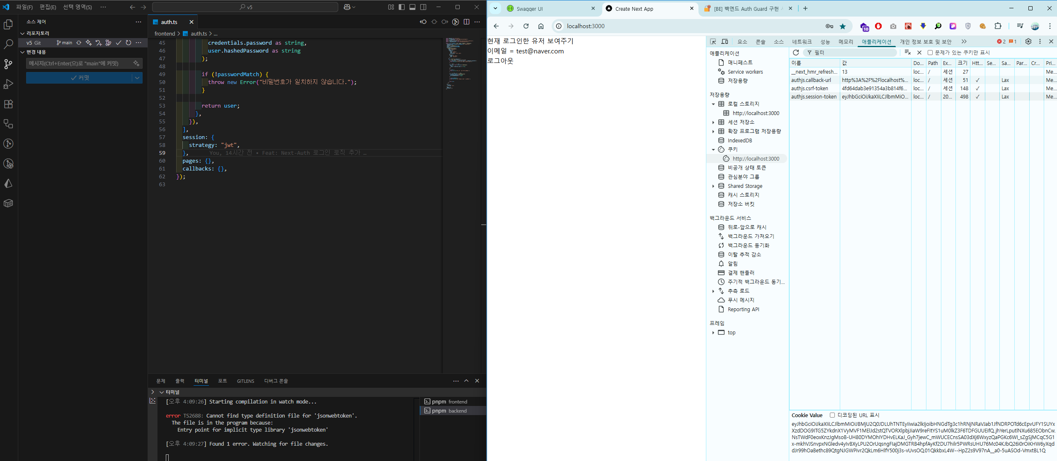Switch to the Console tab in DevTools
1057x461 pixels.
point(761,41)
